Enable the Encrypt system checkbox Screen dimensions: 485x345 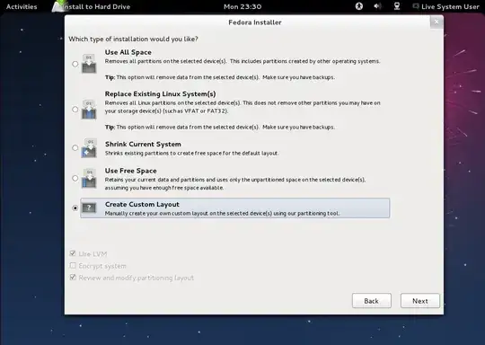click(73, 265)
